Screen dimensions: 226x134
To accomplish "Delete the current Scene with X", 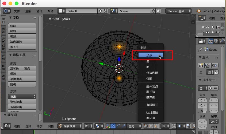I will pos(158,11).
